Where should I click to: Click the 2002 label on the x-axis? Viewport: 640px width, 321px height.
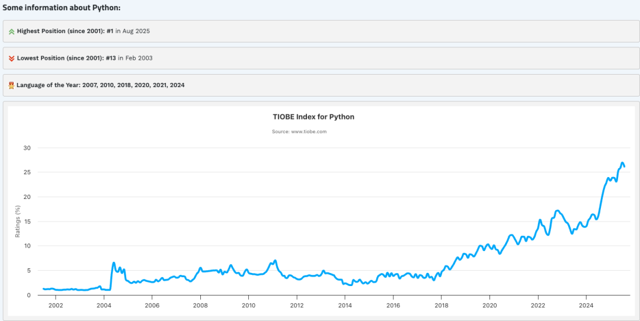[x=56, y=306]
